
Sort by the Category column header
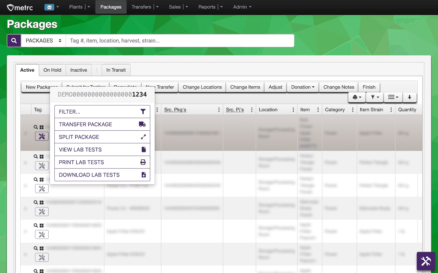tap(335, 110)
